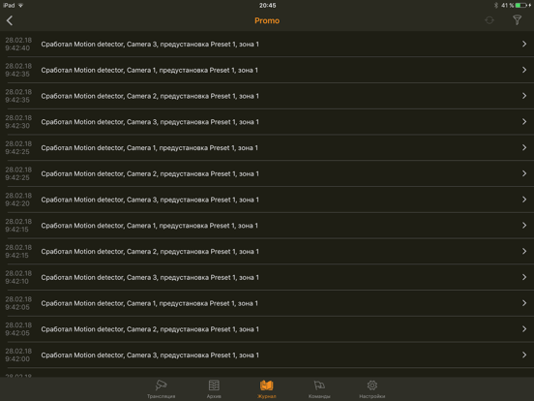Tap the Promo title in header
The image size is (534, 401).
tap(267, 20)
